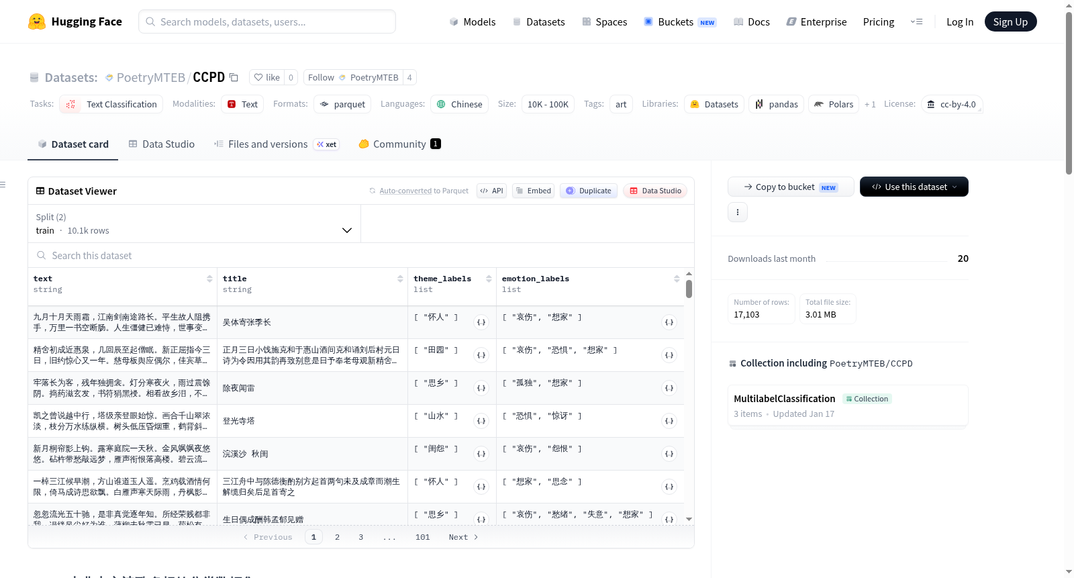Open the more navigation options menu
This screenshot has width=1074, height=578.
(x=916, y=21)
